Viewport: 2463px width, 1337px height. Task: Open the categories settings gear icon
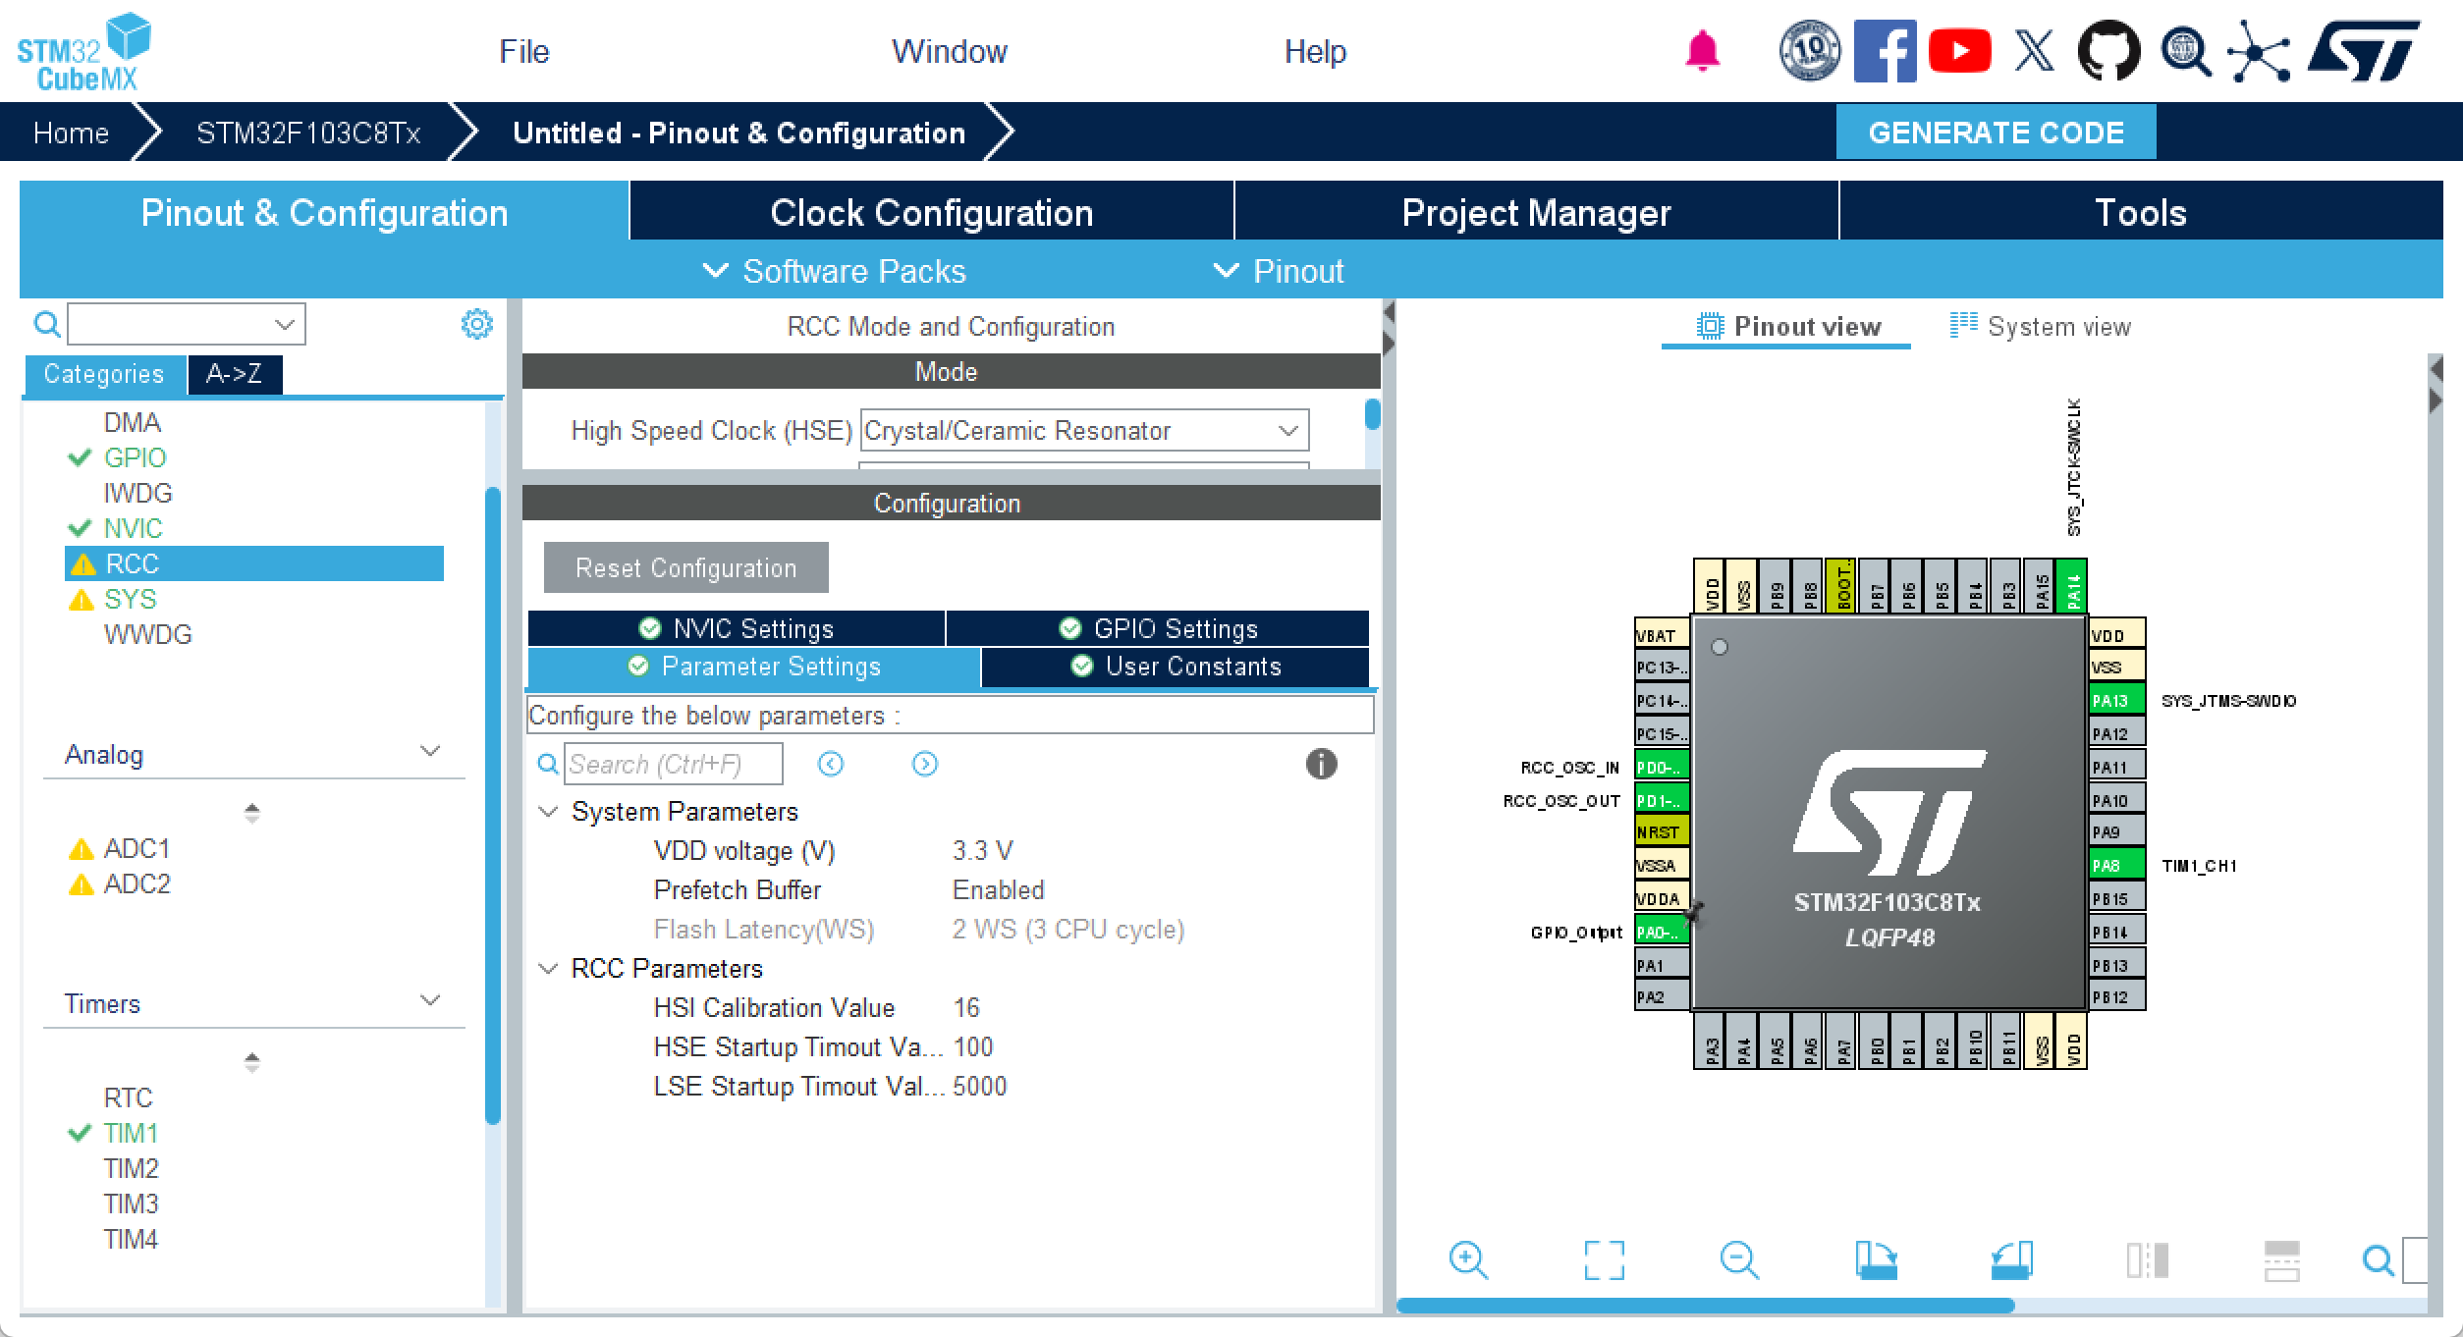click(476, 323)
